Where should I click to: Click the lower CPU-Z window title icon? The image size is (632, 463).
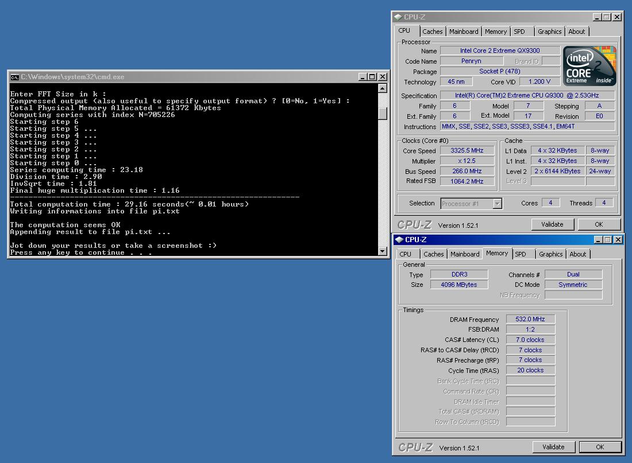(399, 240)
